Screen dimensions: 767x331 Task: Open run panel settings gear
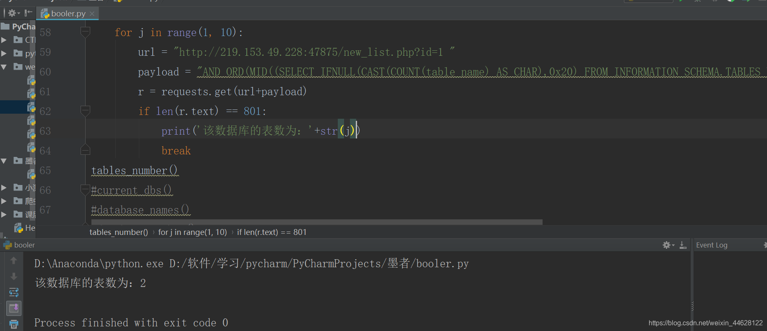pos(668,245)
